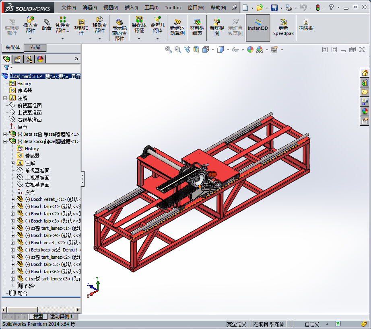Open dropdown under Assembly Features (装配体特征)
Screen dimensions: 371x329
click(x=139, y=39)
